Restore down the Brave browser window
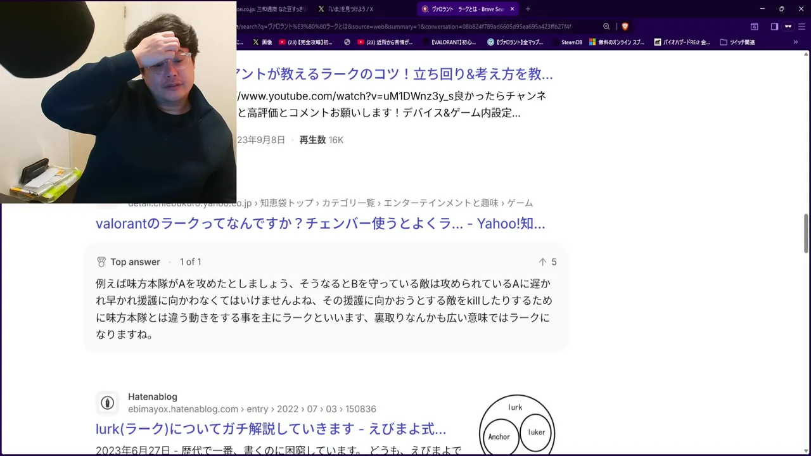The height and width of the screenshot is (456, 811). [781, 9]
